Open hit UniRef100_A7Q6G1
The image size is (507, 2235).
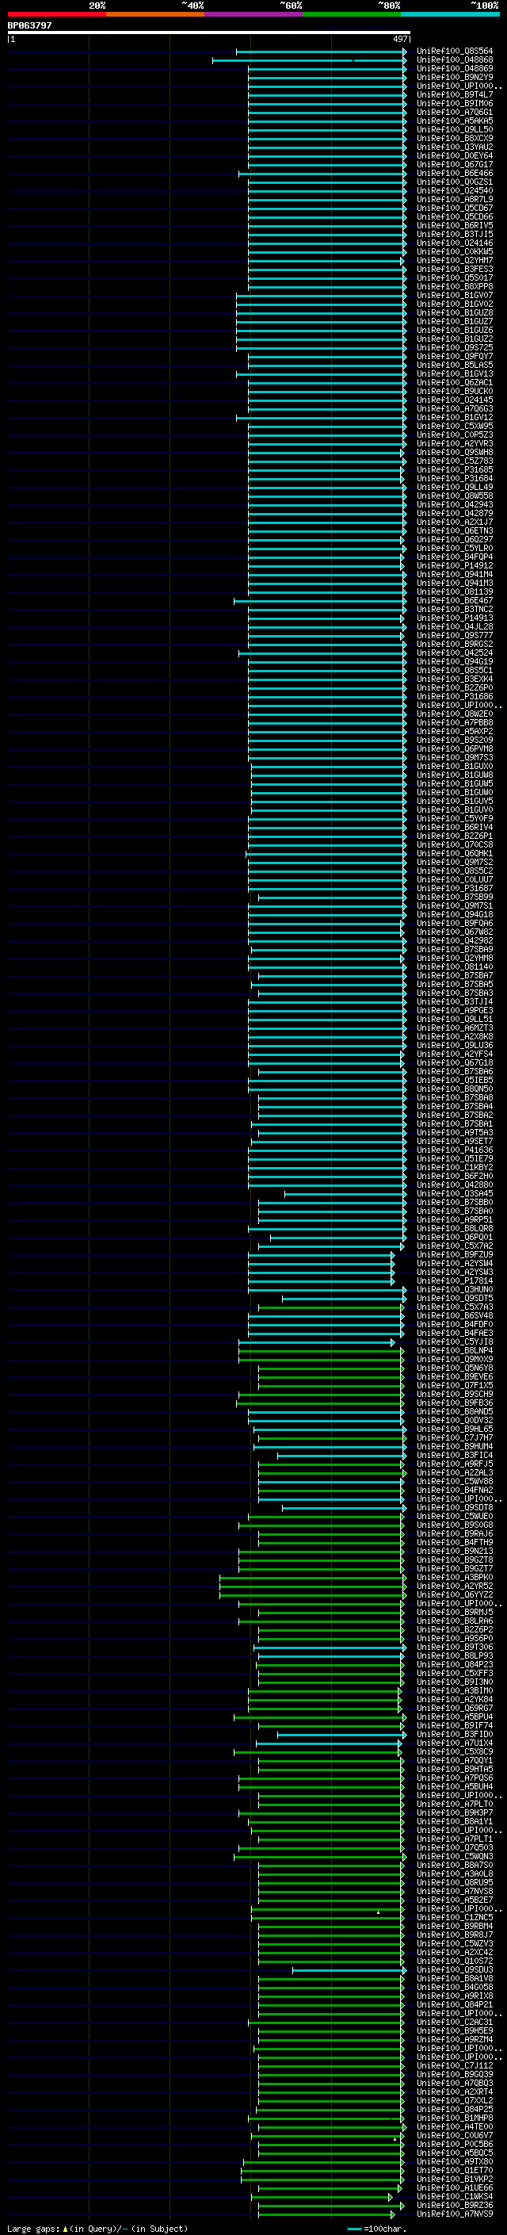click(x=455, y=112)
